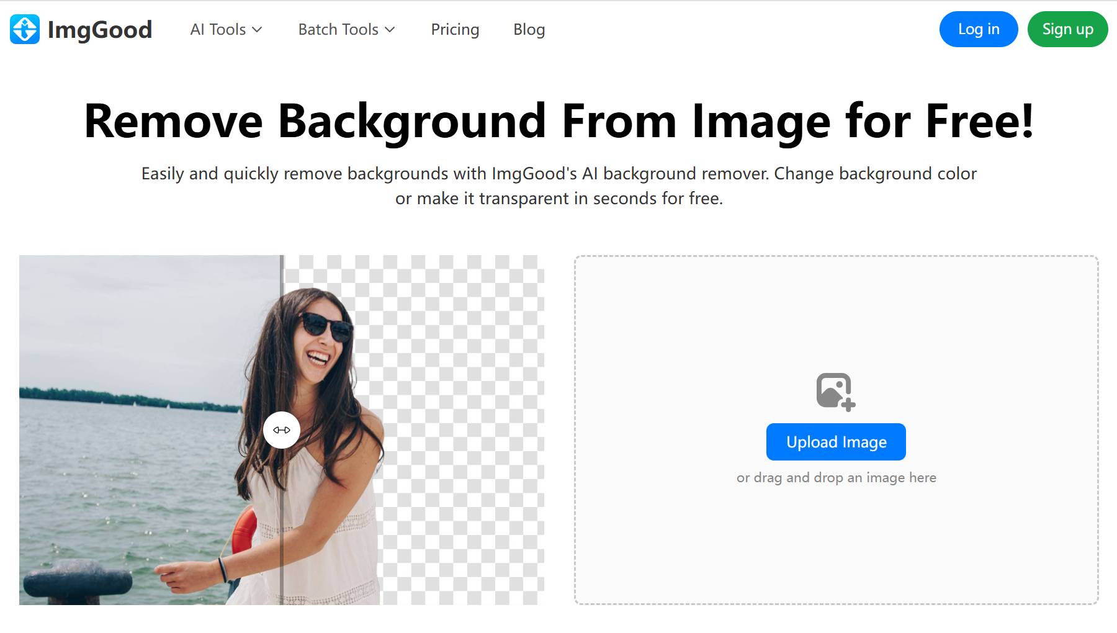The height and width of the screenshot is (633, 1117).
Task: Click the Log in button
Action: (x=979, y=29)
